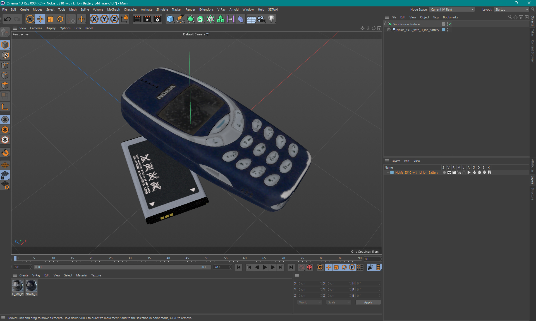This screenshot has height=321, width=536.
Task: Open the File menu
Action: pos(4,9)
